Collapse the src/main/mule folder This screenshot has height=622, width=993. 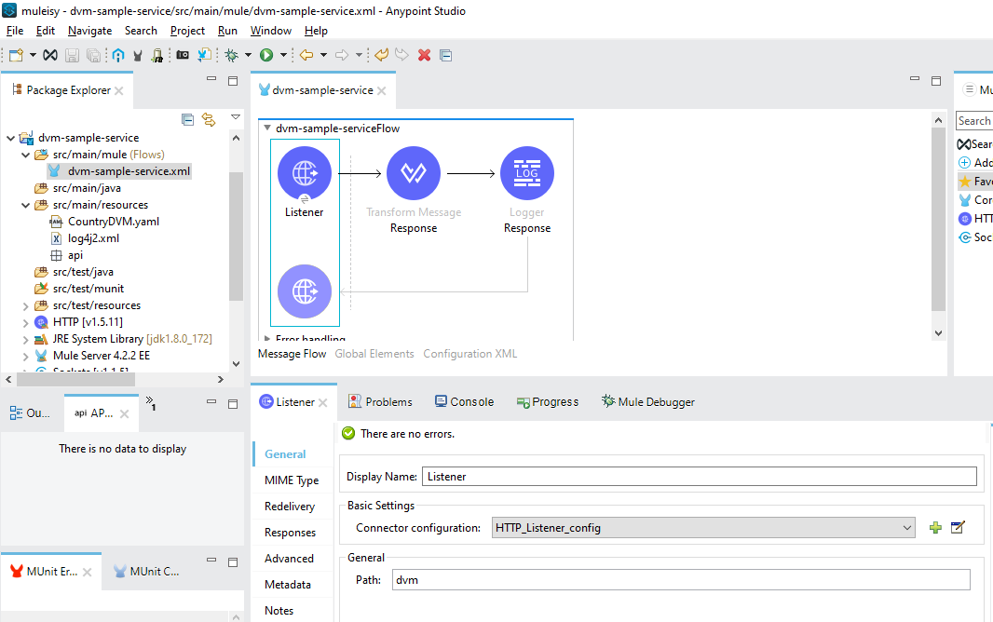coord(25,155)
